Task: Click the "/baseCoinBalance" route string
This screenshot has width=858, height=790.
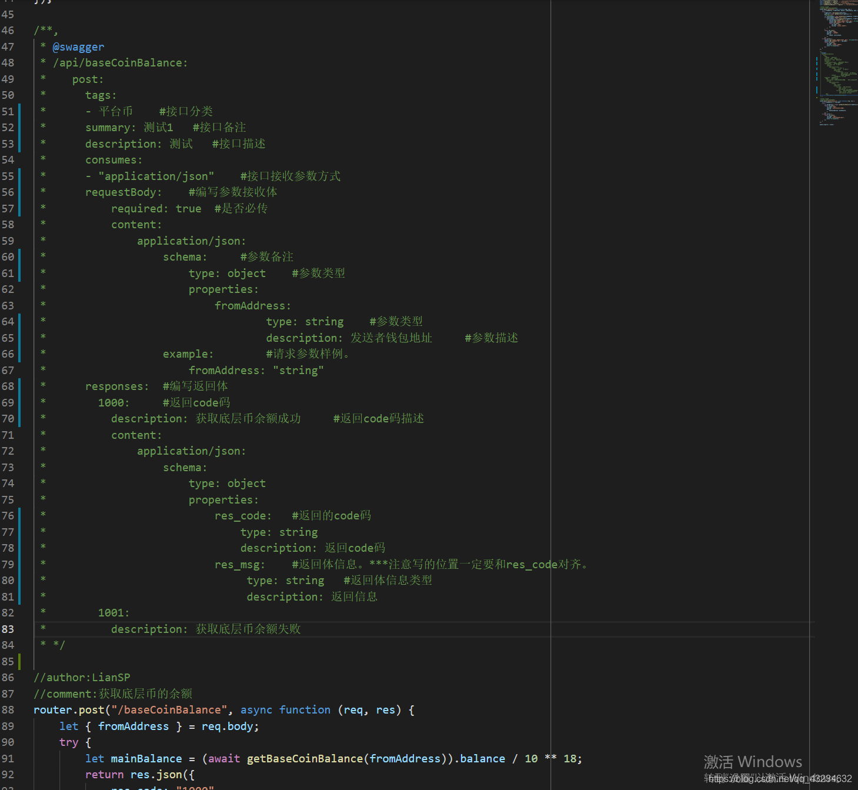Action: [169, 710]
